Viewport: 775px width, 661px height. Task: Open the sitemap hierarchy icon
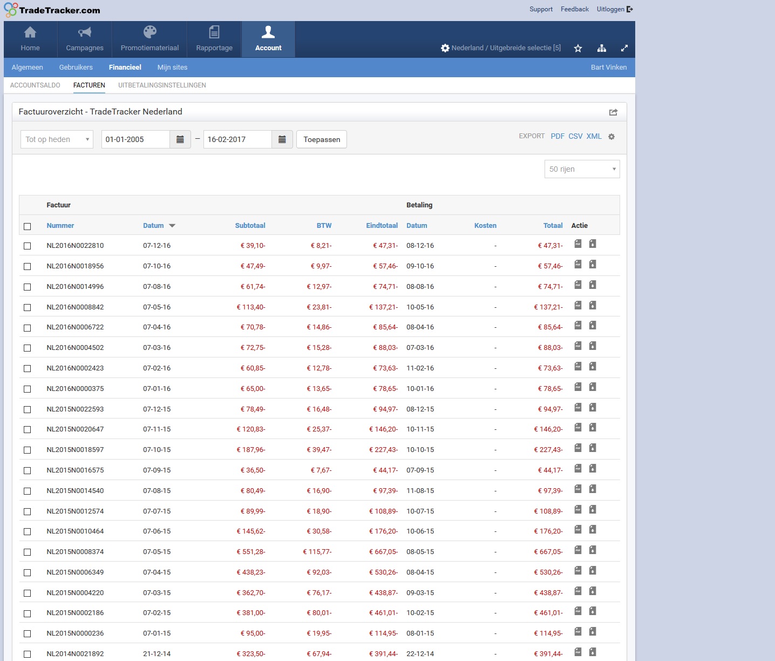(x=602, y=48)
